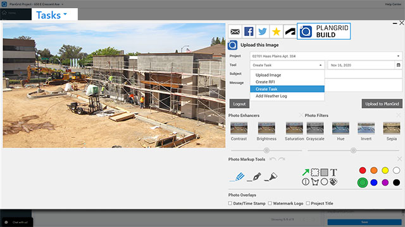This screenshot has height=227, width=405.
Task: Share to Twitter using the bird icon
Action: click(x=263, y=32)
